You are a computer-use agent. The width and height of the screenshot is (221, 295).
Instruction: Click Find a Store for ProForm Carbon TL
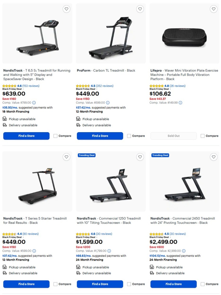[x=100, y=136]
